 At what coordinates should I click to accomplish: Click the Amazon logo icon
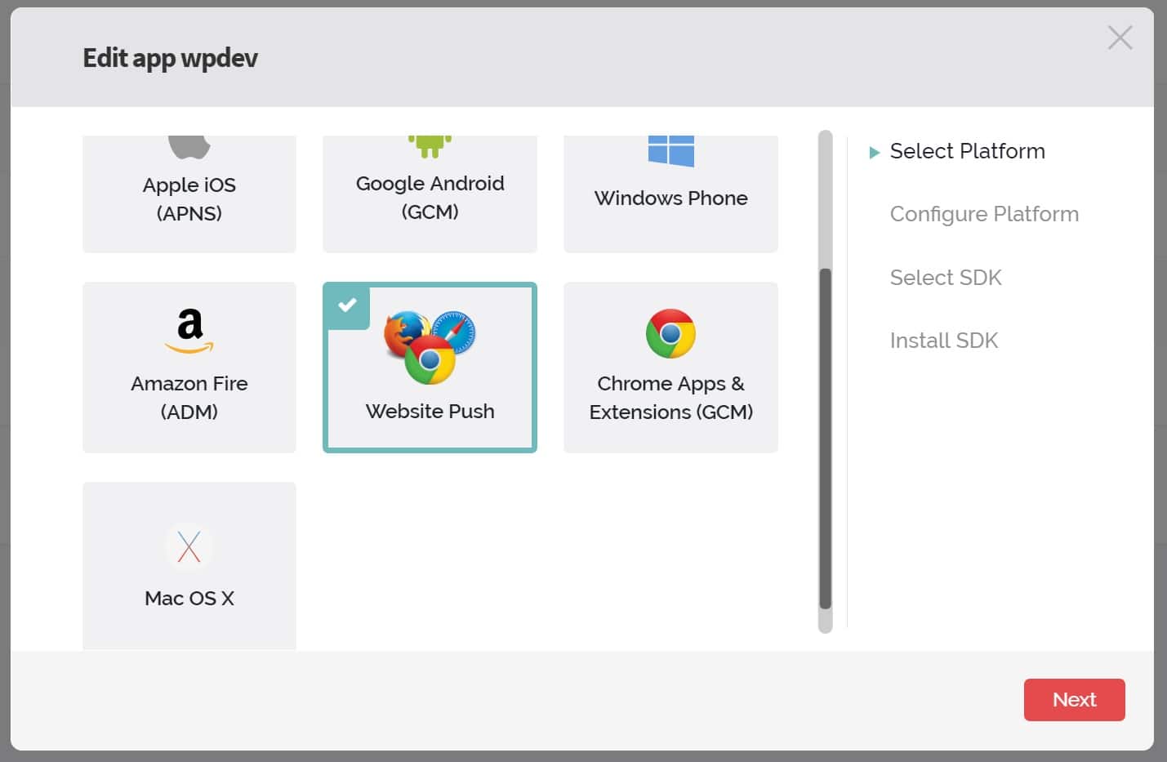click(189, 331)
